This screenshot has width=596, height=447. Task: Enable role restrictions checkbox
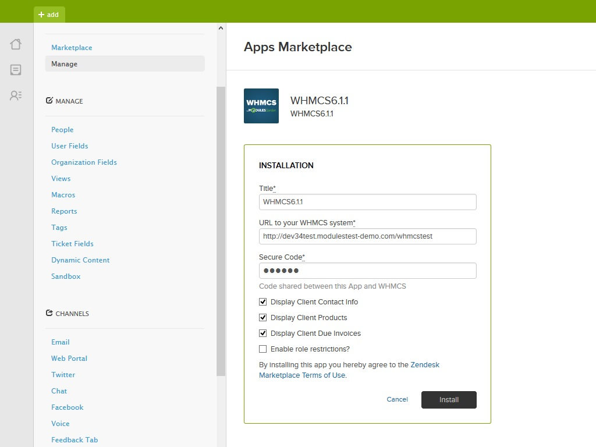263,349
